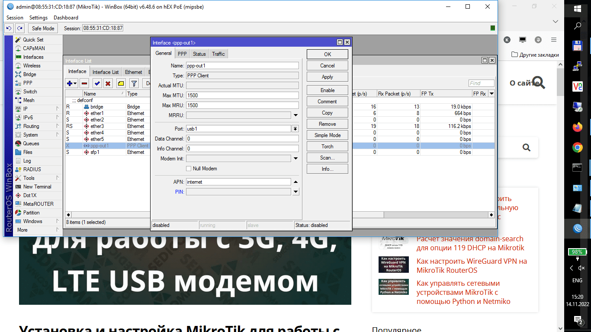The image size is (591, 332).
Task: Click the Interface List horizontal scrollbar
Action: [x=277, y=215]
